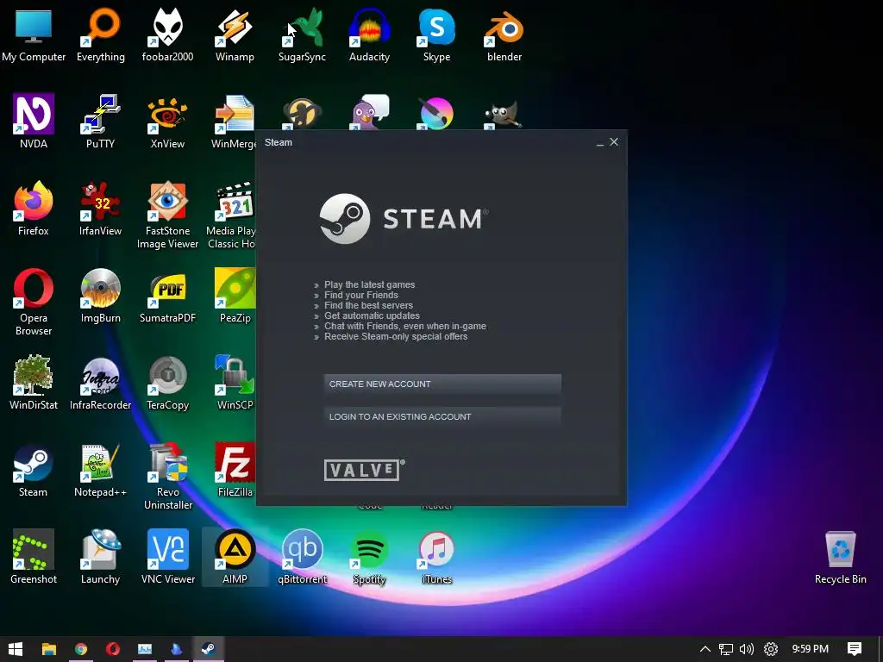Close the Steam dialog window
This screenshot has width=883, height=662.
pos(614,142)
